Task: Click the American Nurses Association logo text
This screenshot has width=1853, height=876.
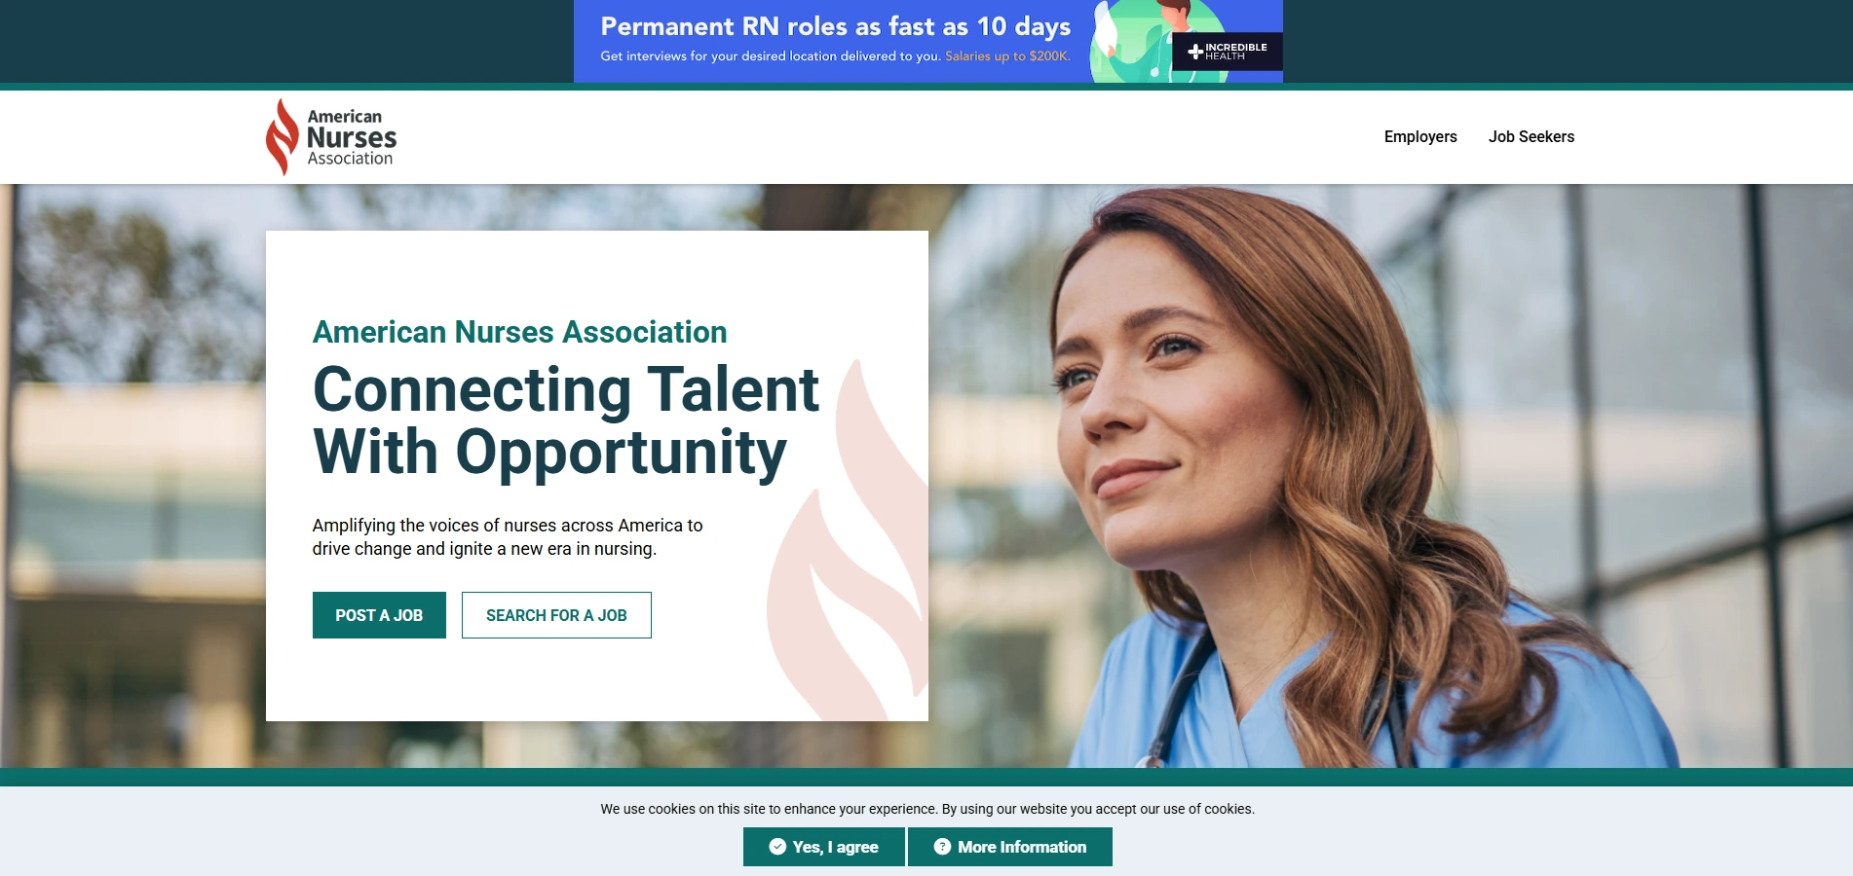Action: (352, 137)
